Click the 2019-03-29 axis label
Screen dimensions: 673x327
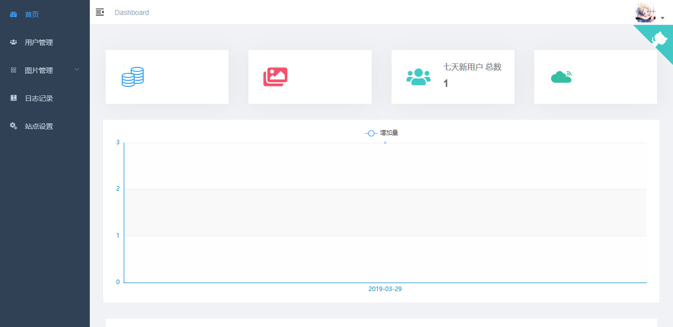385,289
